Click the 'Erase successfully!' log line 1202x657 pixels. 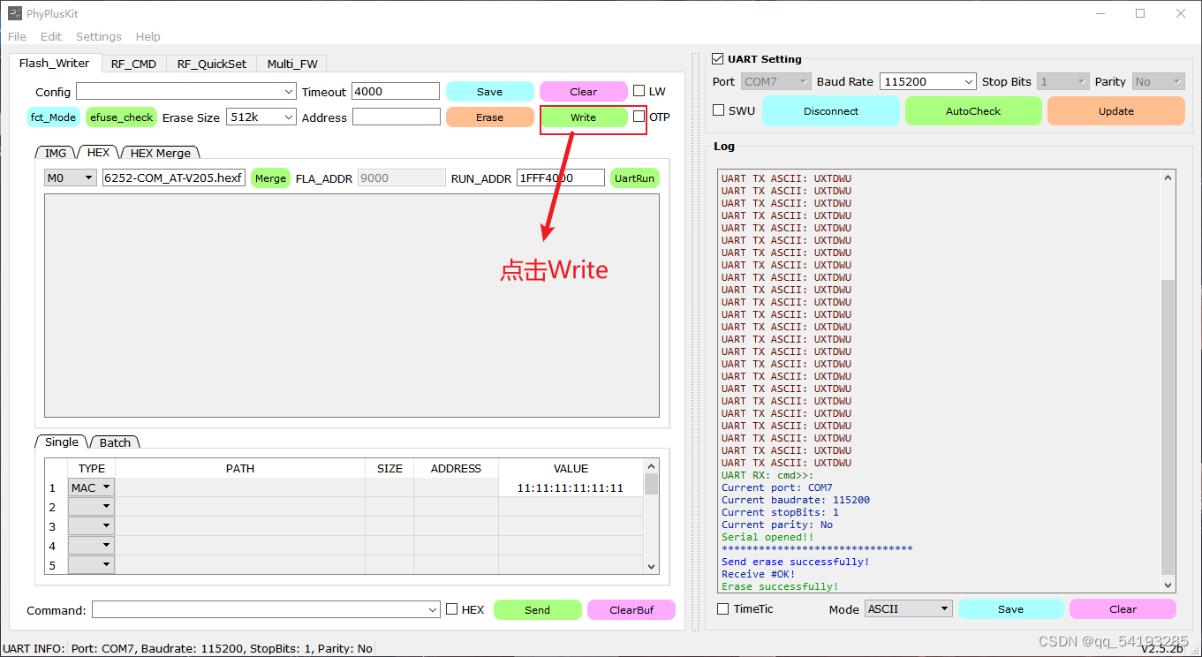[x=780, y=586]
